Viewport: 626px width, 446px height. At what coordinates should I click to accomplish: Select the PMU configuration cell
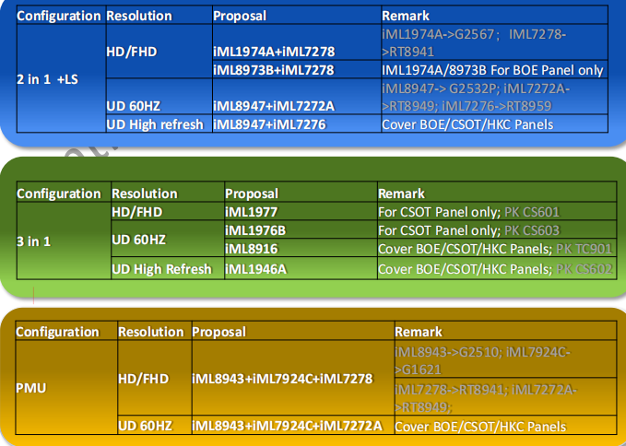coord(31,388)
